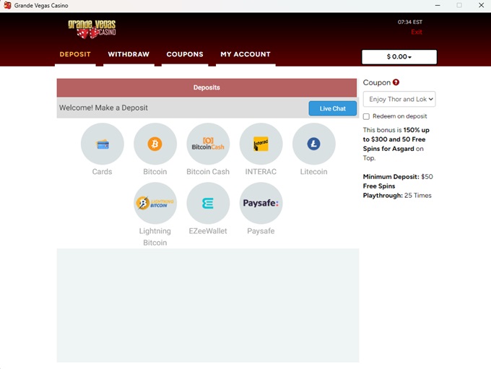This screenshot has height=369, width=491.
Task: Select Lightning Bitcoin payment icon
Action: [x=155, y=204]
